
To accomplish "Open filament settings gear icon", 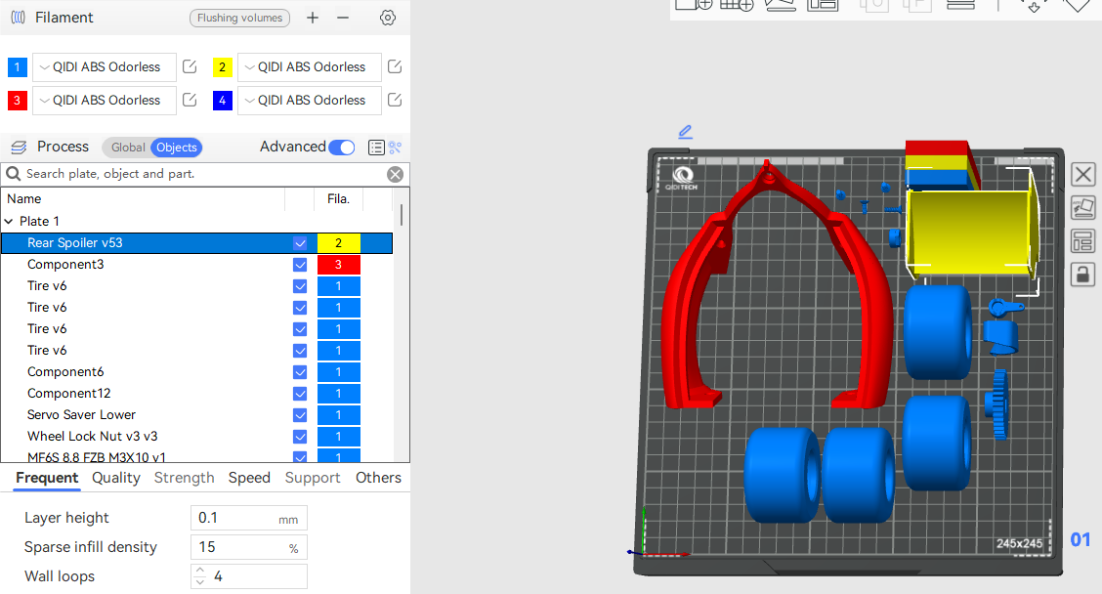I will pos(388,18).
